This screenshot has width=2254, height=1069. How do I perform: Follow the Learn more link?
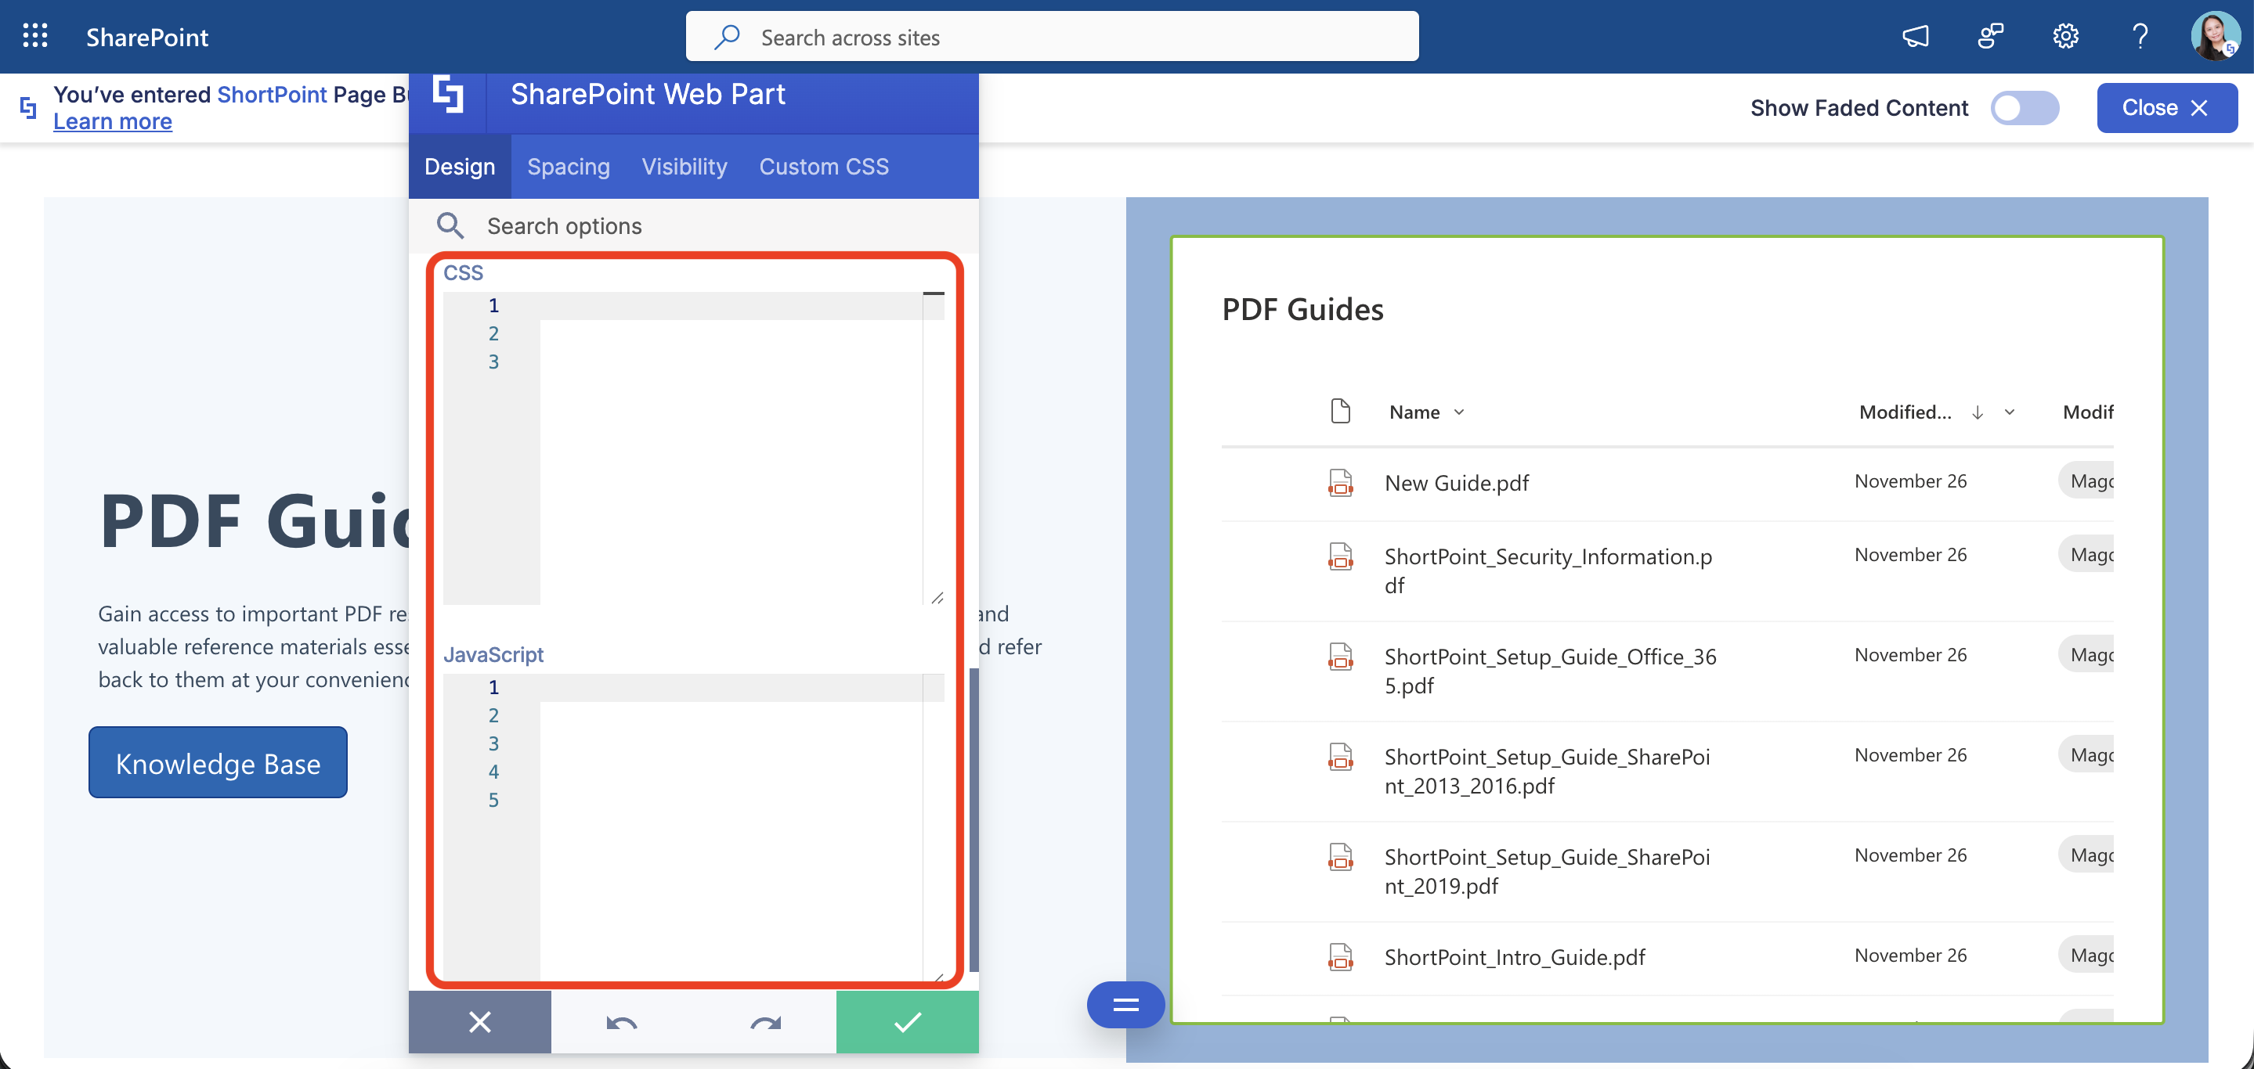113,121
